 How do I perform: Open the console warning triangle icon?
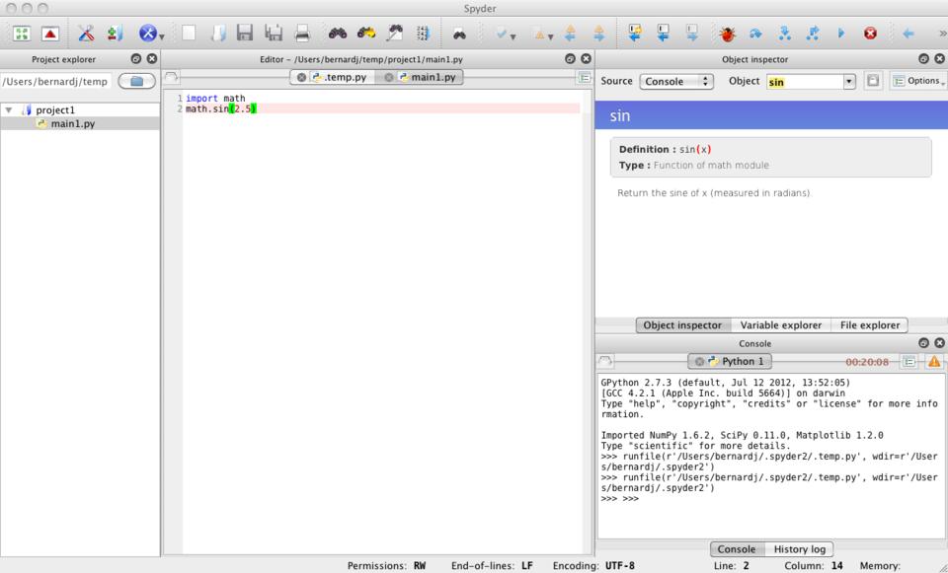(933, 361)
